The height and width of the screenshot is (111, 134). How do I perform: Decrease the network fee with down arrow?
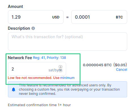point(60,71)
